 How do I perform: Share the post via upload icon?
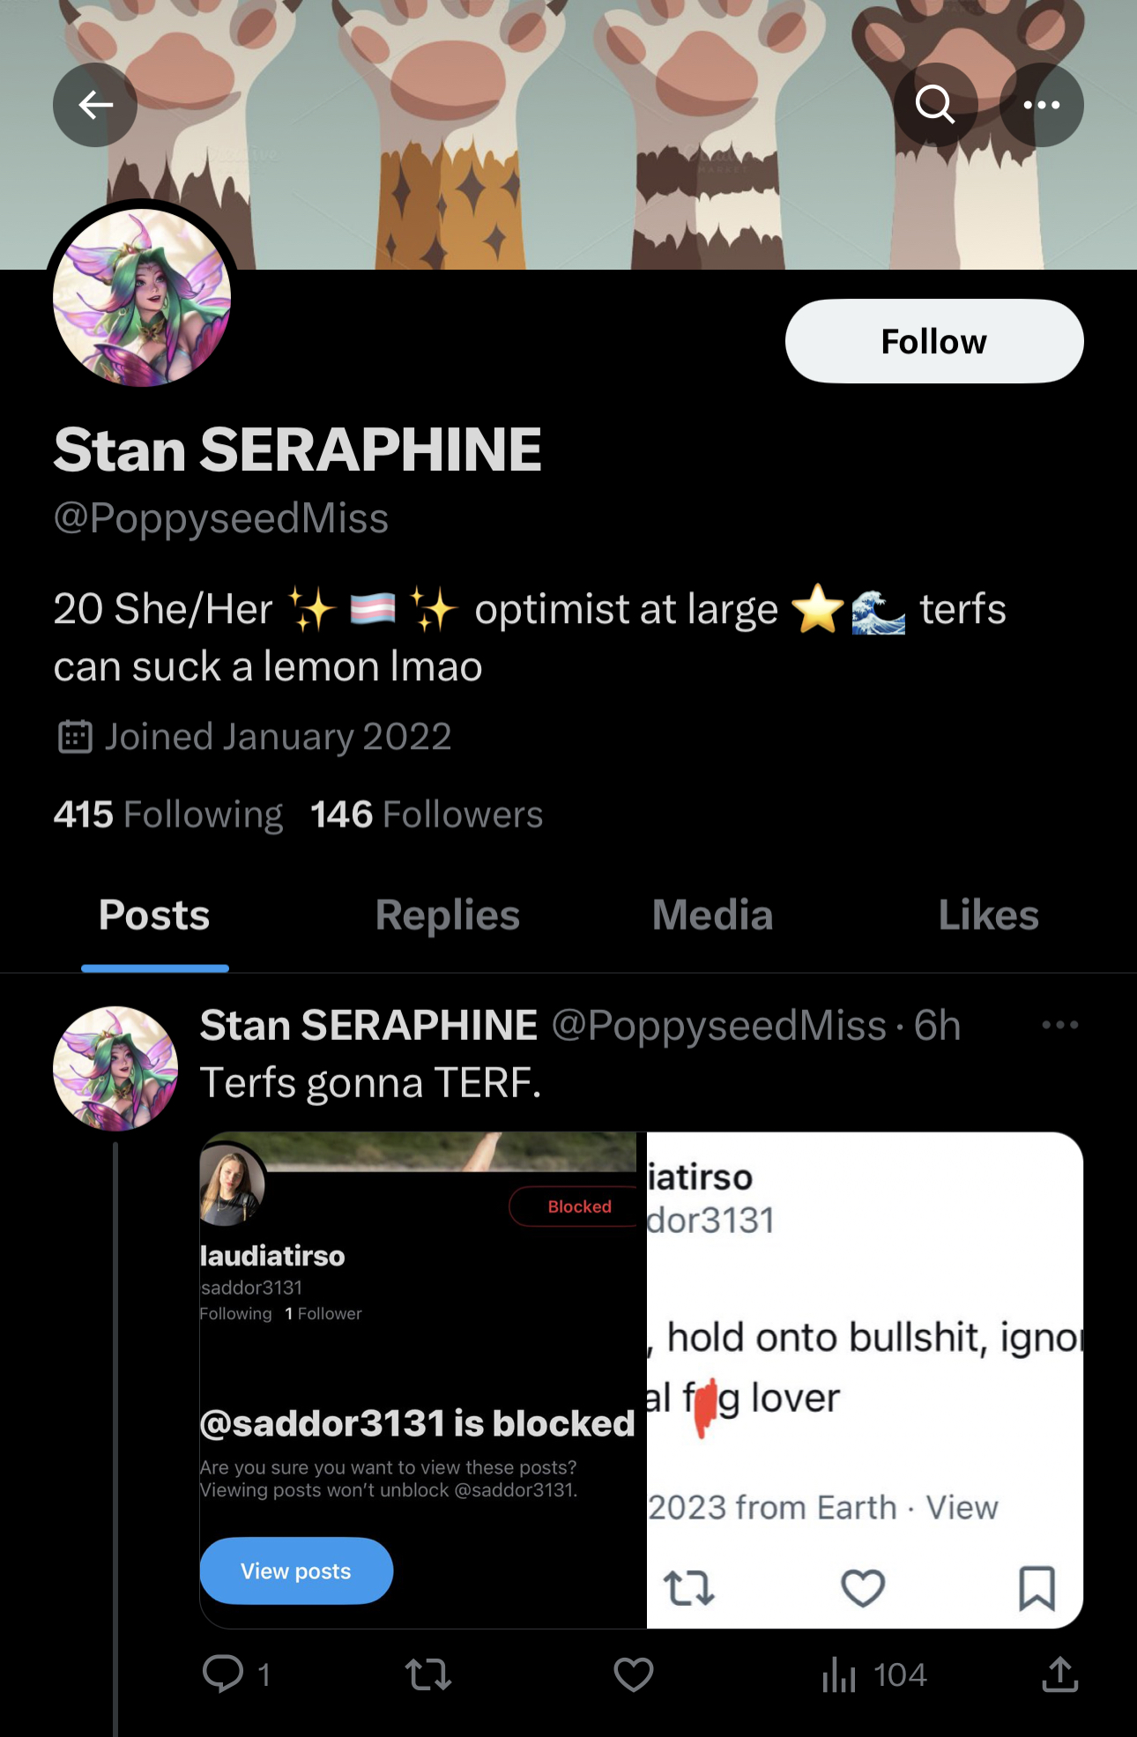[x=1059, y=1674]
